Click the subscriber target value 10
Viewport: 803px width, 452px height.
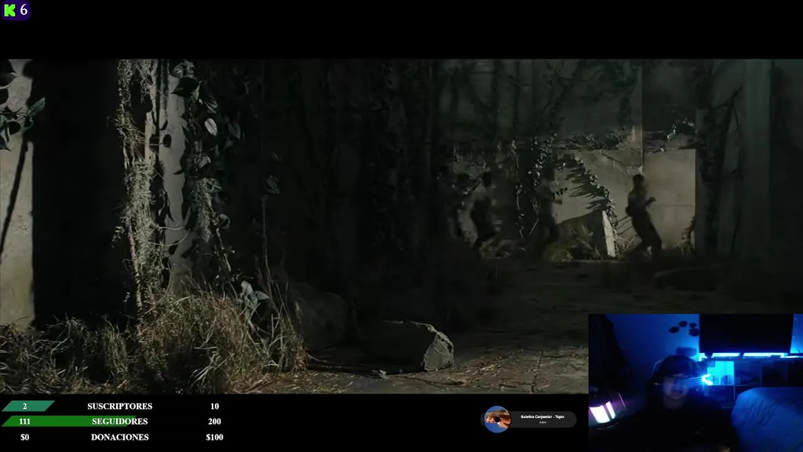tap(215, 406)
